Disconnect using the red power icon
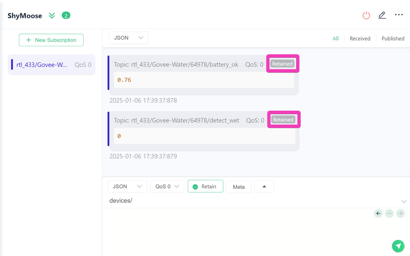The height and width of the screenshot is (256, 410). [x=366, y=15]
